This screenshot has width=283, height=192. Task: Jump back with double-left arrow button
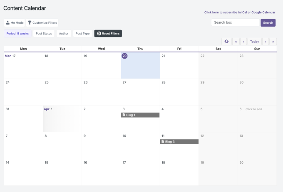236,42
